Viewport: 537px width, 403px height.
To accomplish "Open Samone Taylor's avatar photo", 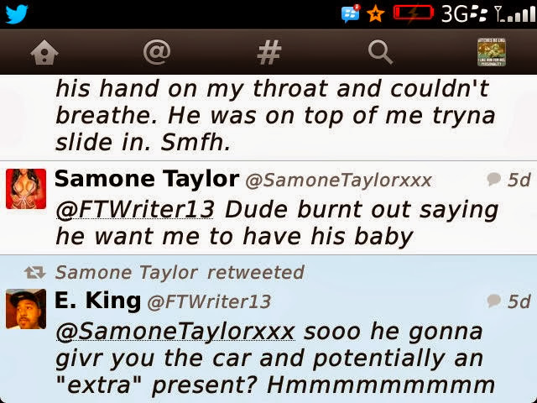I will 26,189.
